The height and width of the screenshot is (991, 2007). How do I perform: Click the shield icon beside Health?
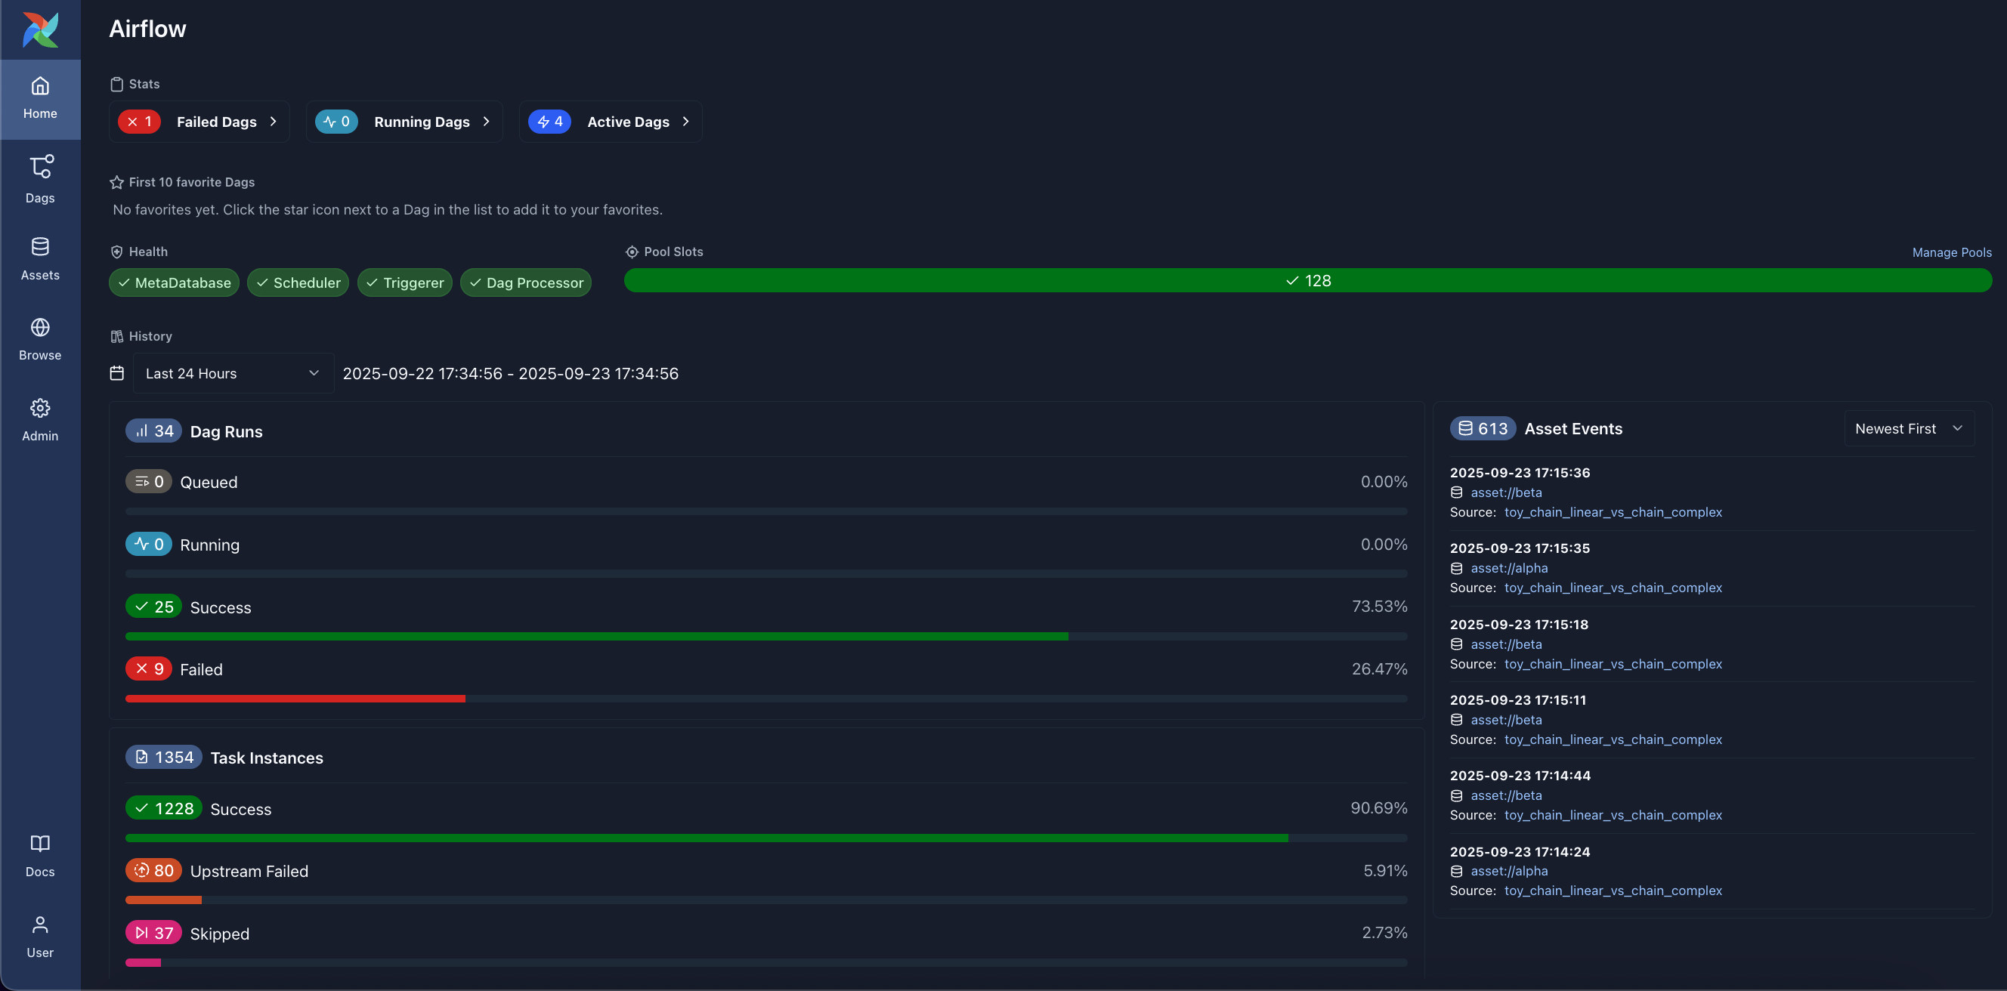tap(117, 252)
